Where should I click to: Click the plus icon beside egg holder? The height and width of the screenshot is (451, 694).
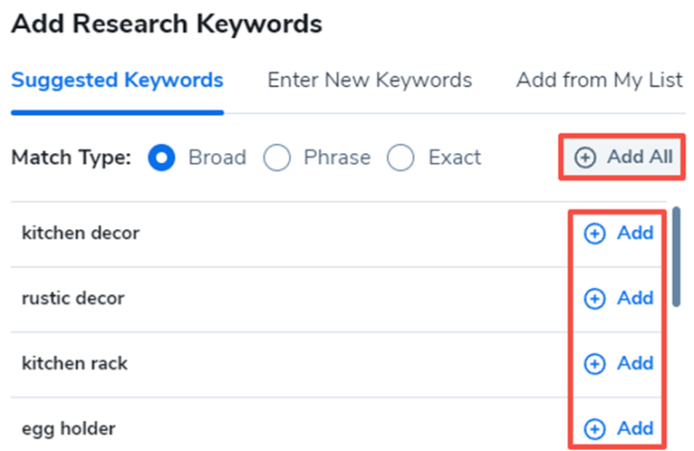(594, 428)
